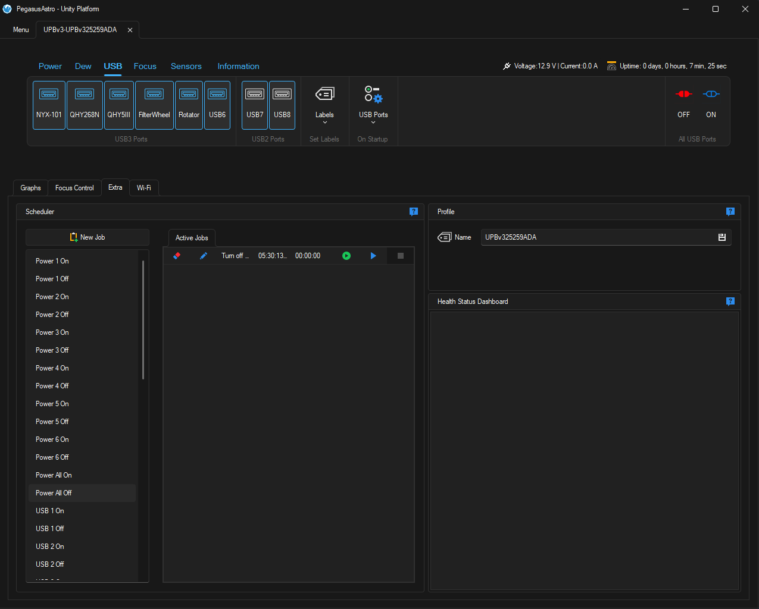Select Power 3 On in job list
This screenshot has width=759, height=609.
click(82, 332)
